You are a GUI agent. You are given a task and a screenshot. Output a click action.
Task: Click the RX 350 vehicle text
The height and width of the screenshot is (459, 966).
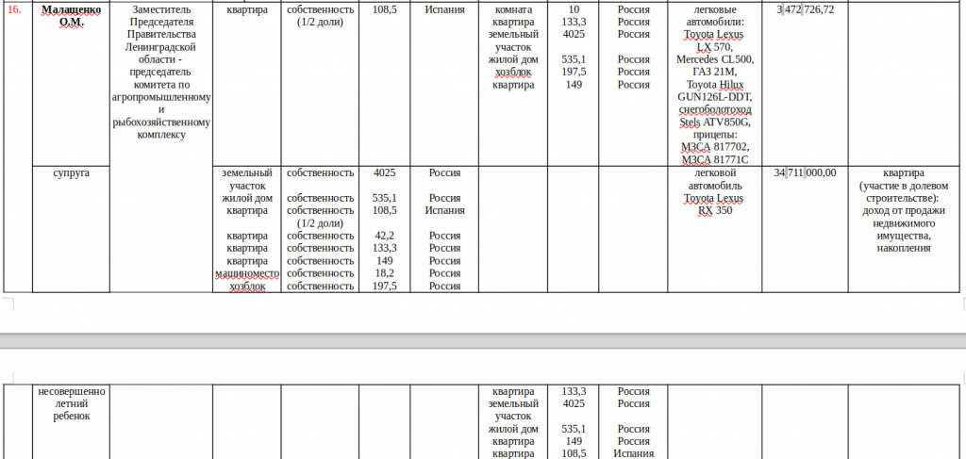(x=714, y=211)
